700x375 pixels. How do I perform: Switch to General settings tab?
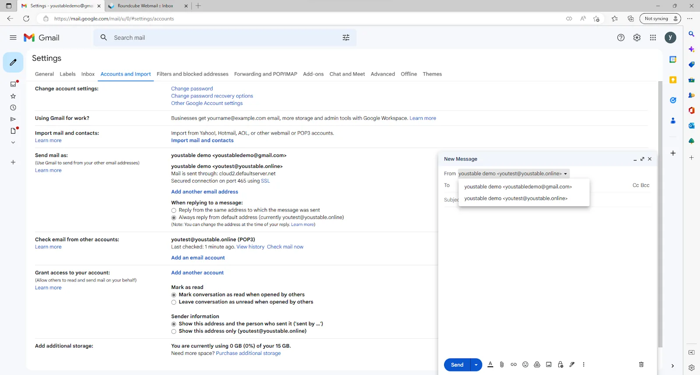point(44,74)
